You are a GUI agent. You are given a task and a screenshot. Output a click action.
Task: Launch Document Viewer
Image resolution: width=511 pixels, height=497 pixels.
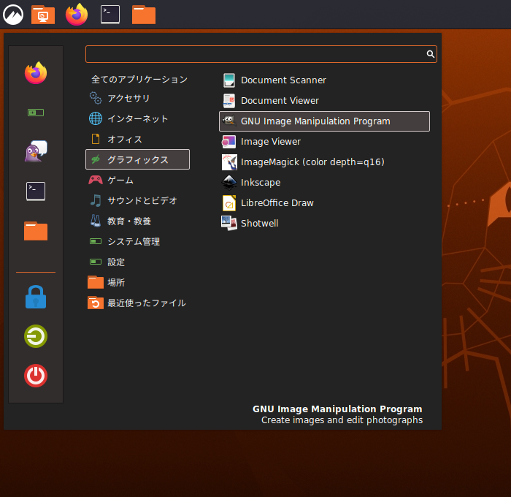point(324,101)
